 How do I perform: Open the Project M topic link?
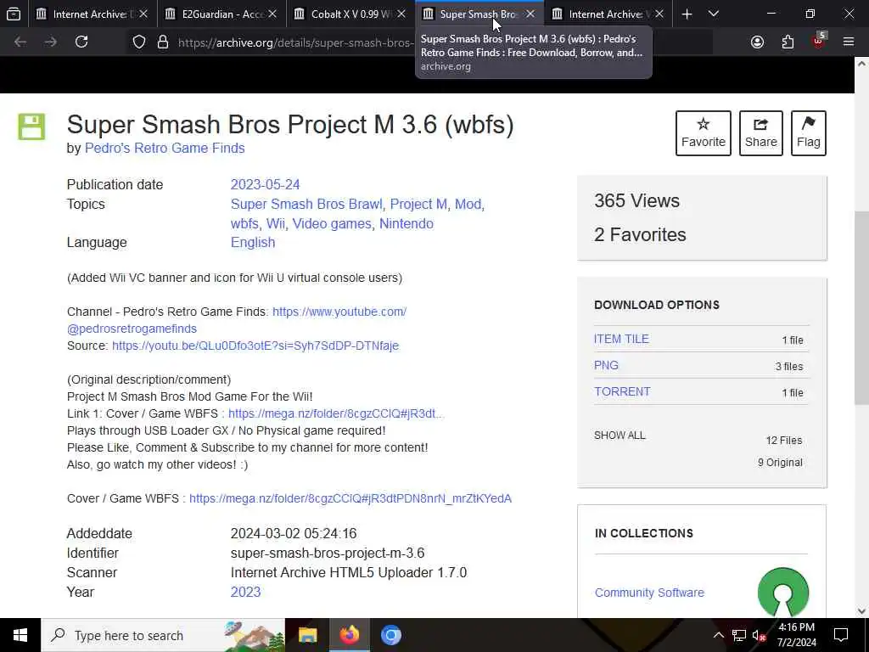418,204
